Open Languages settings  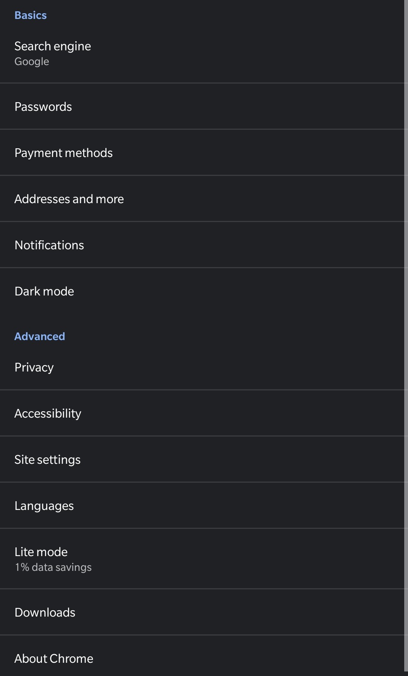[202, 505]
